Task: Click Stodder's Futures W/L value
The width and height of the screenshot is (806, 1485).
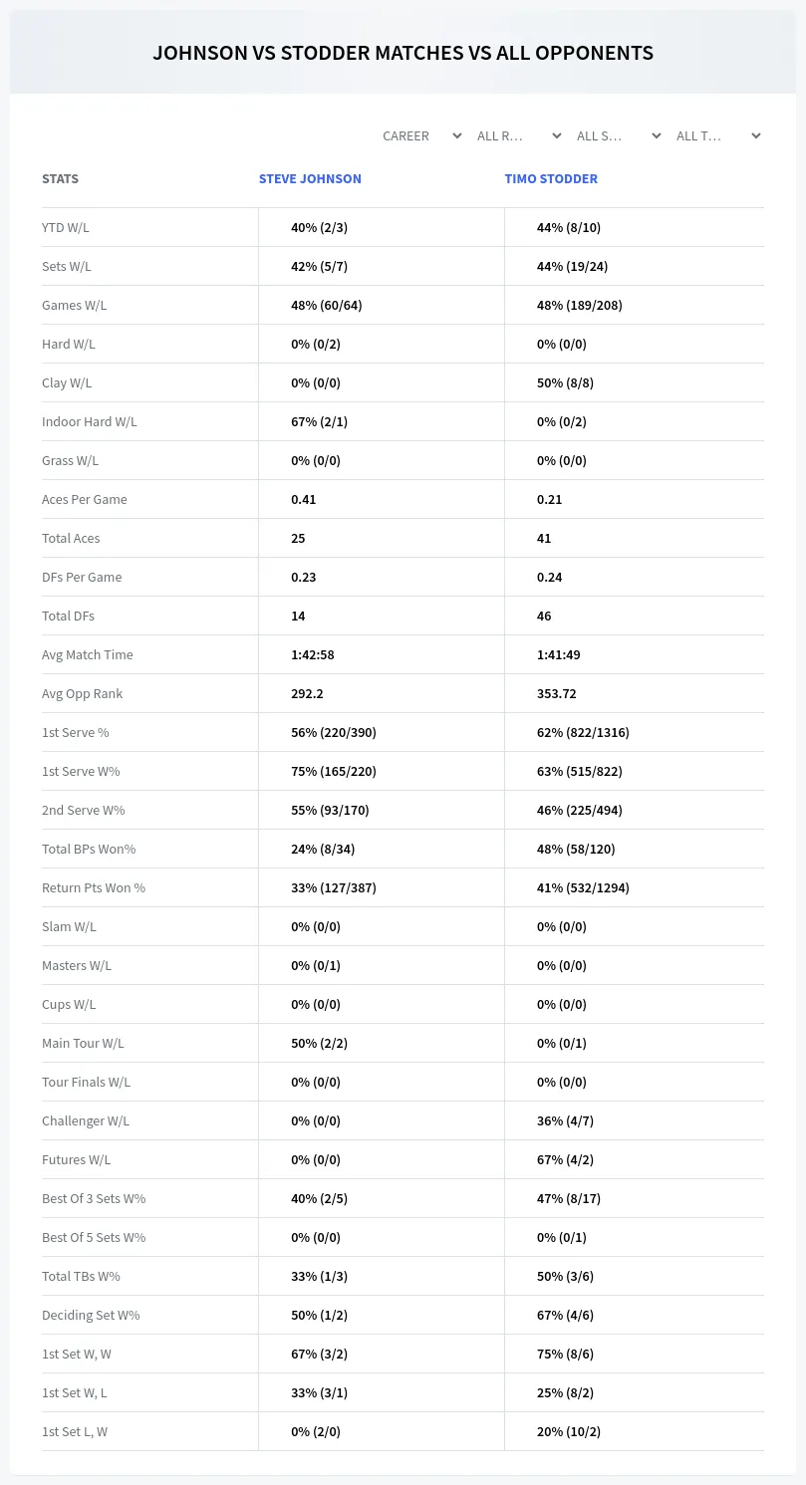Action: [565, 1159]
